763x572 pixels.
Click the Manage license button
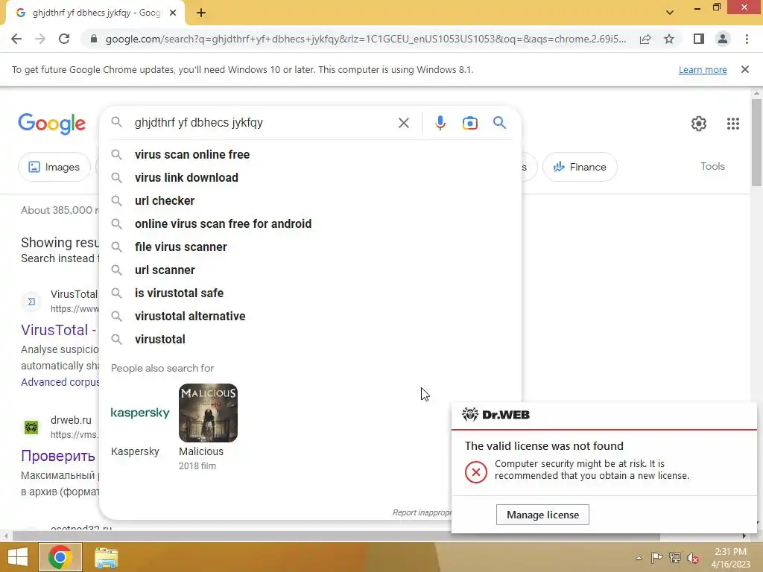click(x=542, y=515)
